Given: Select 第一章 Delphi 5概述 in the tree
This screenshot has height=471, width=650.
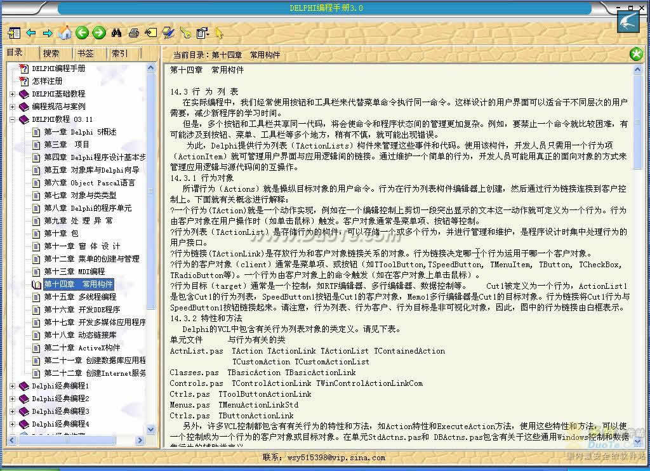Looking at the screenshot, I should (x=81, y=132).
